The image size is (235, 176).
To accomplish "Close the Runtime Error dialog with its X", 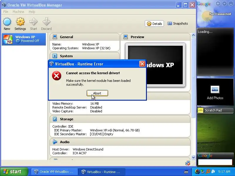I will (x=142, y=64).
